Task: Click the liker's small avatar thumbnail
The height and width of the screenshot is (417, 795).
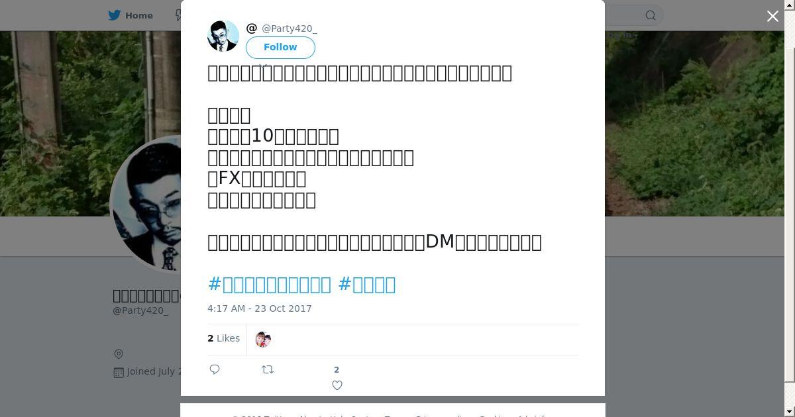Action: [263, 340]
